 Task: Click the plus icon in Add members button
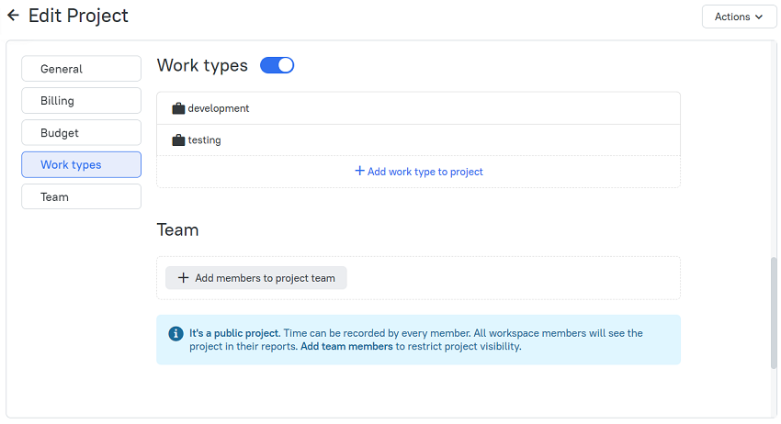point(183,278)
